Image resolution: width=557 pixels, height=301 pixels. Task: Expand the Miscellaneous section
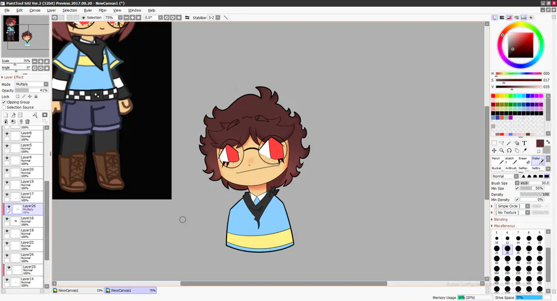click(x=503, y=226)
